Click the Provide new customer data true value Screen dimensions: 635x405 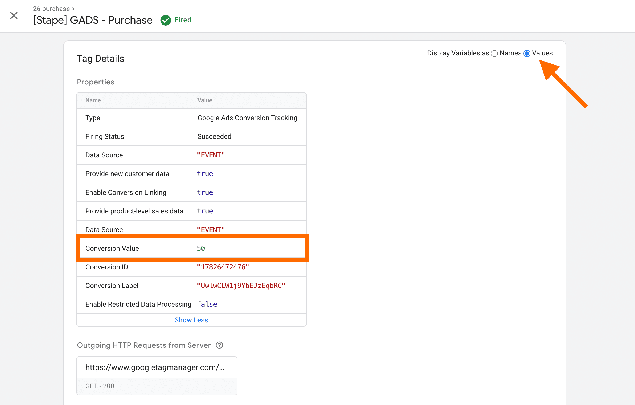tap(205, 174)
